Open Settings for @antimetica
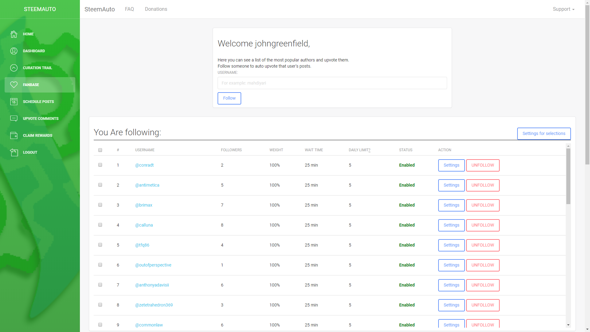This screenshot has width=590, height=332. (451, 185)
